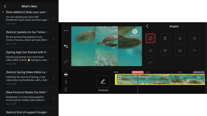Click the "Mar 18, 2025" date text
This screenshot has width=207, height=116.
pyautogui.click(x=11, y=44)
